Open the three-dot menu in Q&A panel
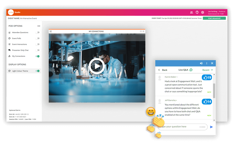 pos(207,63)
